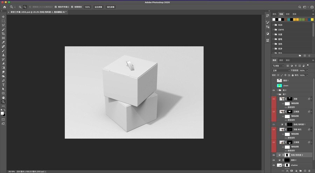
Task: Switch to the 路径 tab
Action: pos(288,60)
